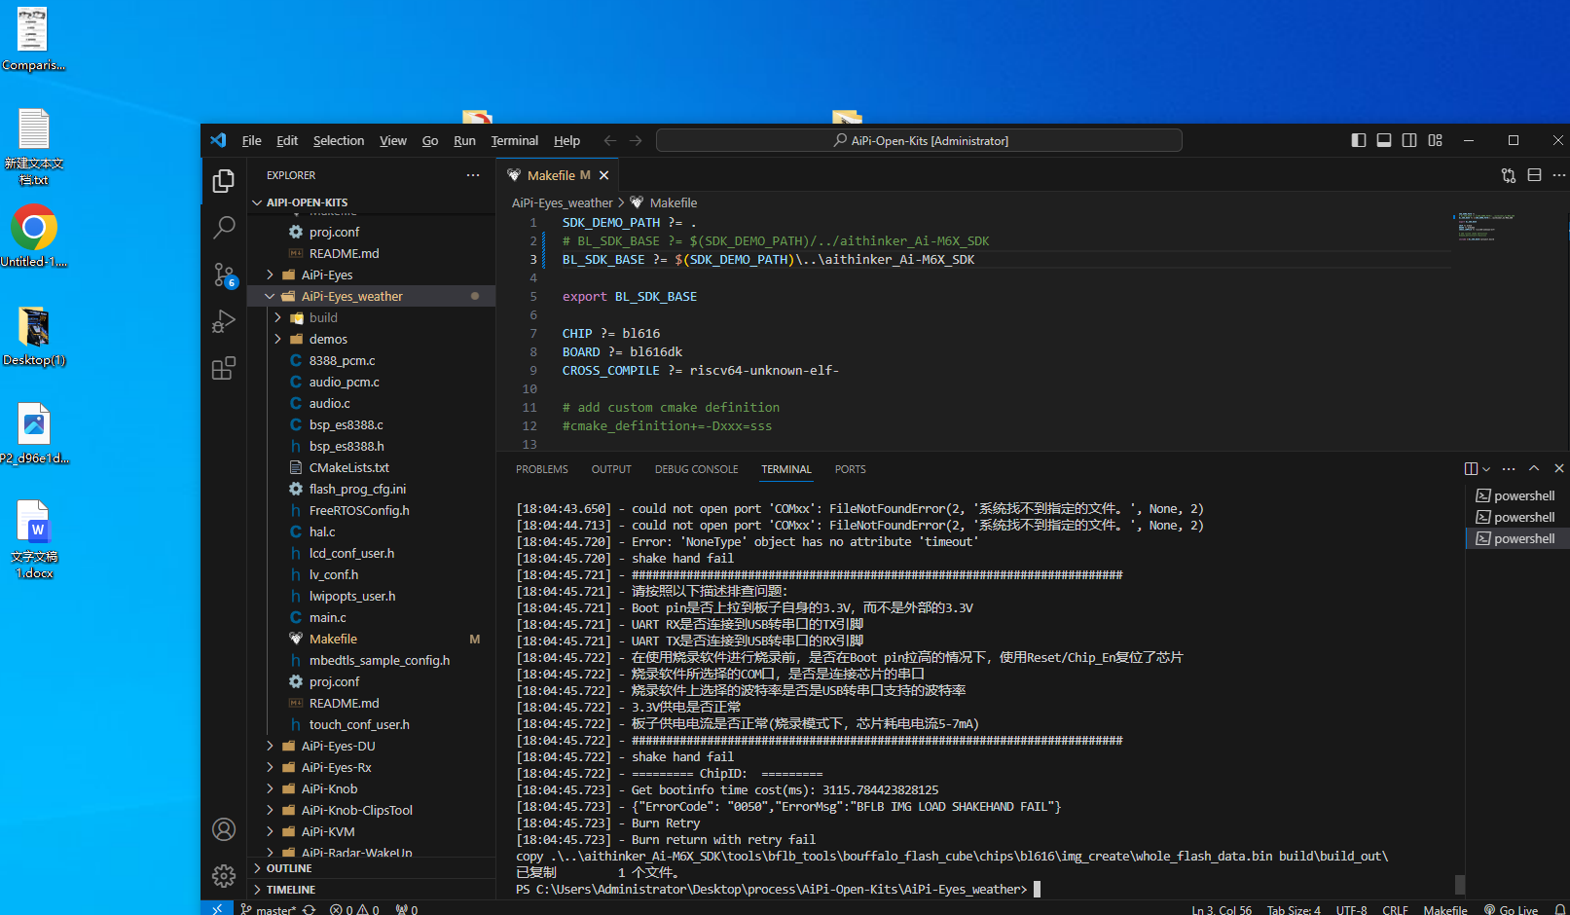The image size is (1570, 915).
Task: Change the Tab Size: 4 indentation setting
Action: pos(1294,909)
